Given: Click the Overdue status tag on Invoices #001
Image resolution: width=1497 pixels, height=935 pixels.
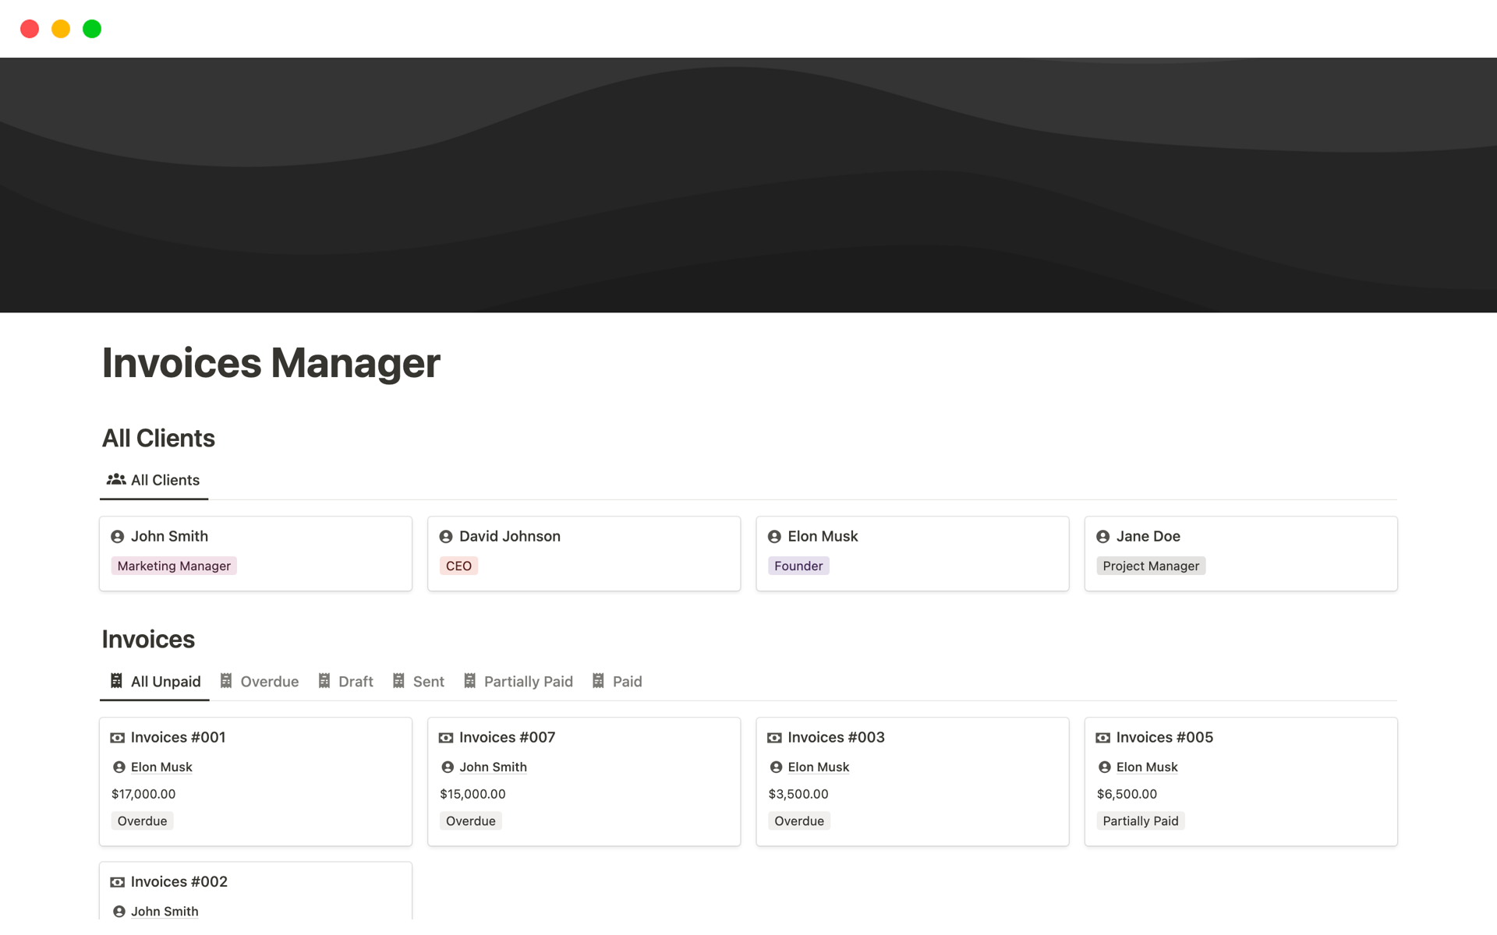Looking at the screenshot, I should coord(142,820).
